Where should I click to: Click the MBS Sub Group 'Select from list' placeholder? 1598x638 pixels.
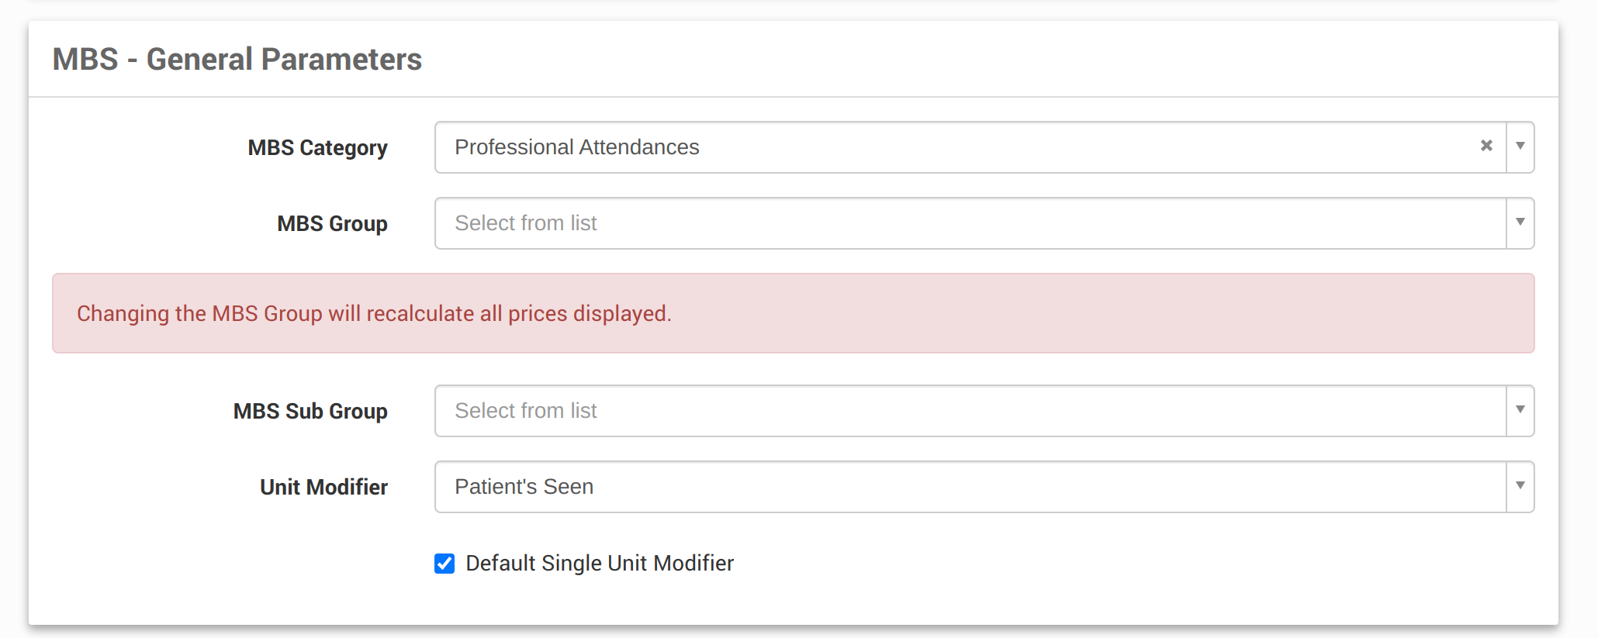coord(525,411)
